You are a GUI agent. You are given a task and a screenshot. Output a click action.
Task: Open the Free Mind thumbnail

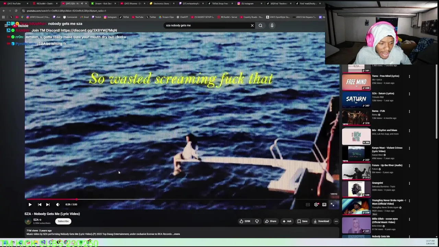click(356, 82)
